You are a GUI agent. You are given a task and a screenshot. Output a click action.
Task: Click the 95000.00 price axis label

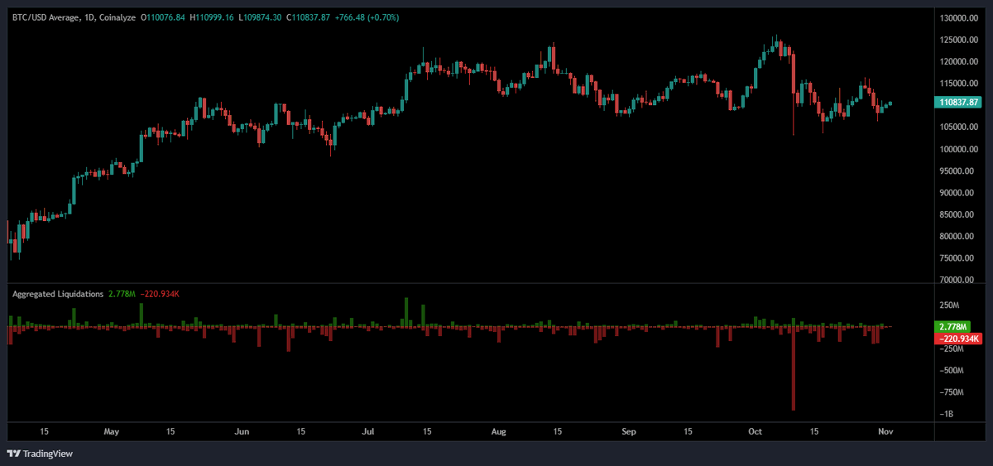[x=957, y=171]
